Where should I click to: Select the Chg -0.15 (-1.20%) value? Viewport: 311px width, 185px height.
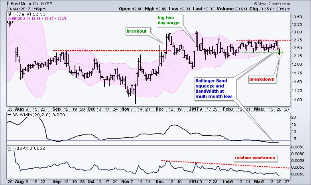[268, 9]
